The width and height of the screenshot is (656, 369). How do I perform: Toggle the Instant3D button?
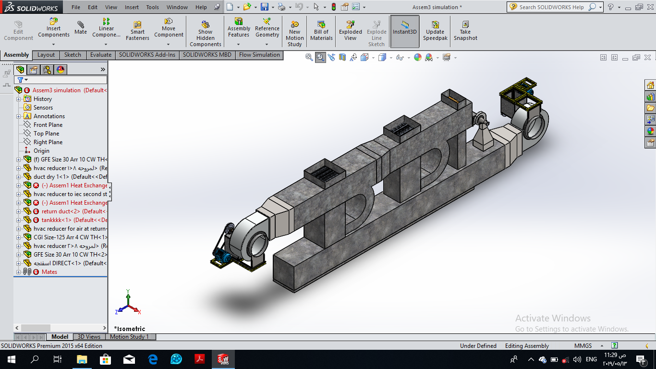[405, 31]
